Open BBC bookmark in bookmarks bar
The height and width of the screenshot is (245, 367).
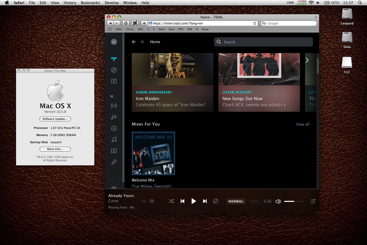point(141,29)
